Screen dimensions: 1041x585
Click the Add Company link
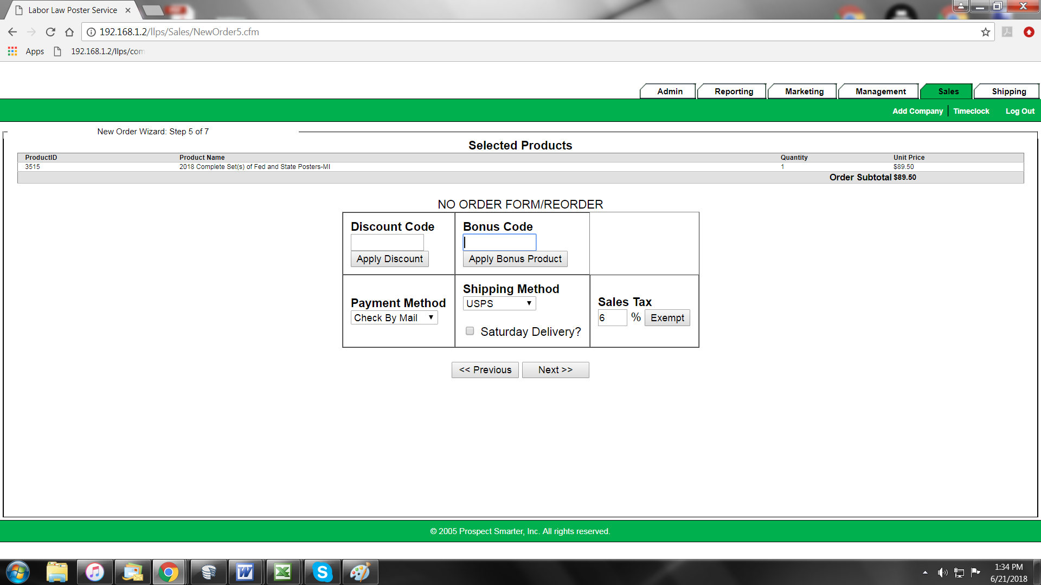point(917,111)
